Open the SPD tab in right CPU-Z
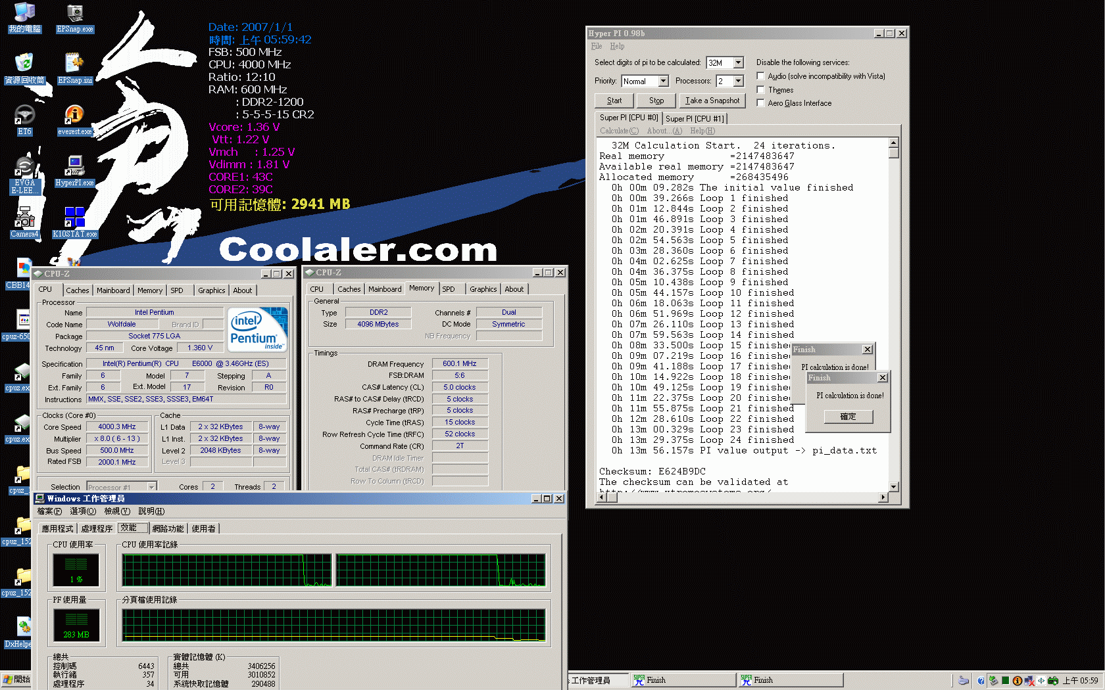 click(449, 289)
